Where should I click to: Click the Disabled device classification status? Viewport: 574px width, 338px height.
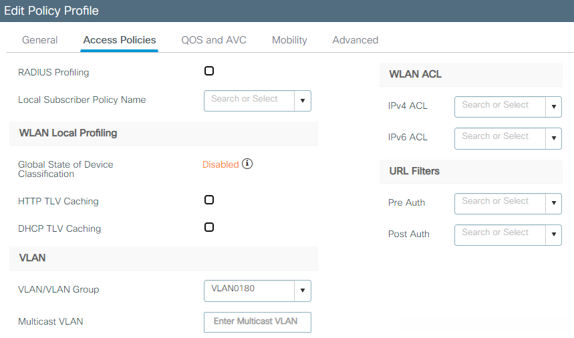(221, 164)
